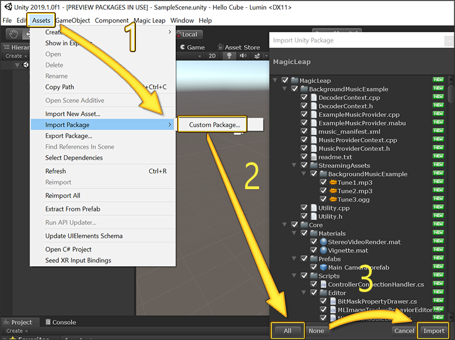Click the Vignette.mat material sphere icon

tap(323, 250)
